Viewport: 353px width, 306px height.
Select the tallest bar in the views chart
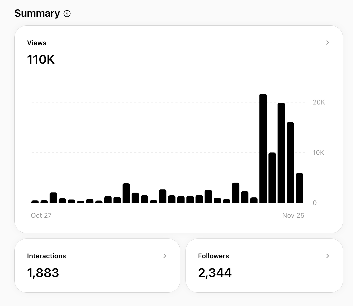(x=263, y=148)
